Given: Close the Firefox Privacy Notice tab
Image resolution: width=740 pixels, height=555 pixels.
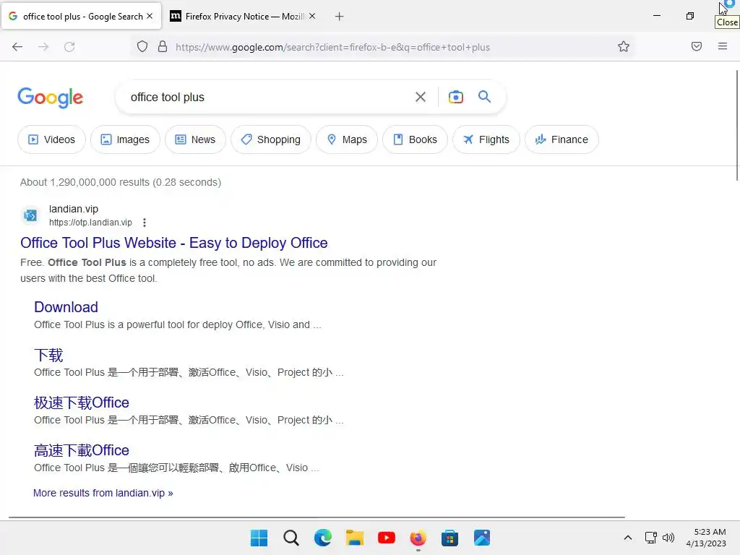Looking at the screenshot, I should point(312,16).
